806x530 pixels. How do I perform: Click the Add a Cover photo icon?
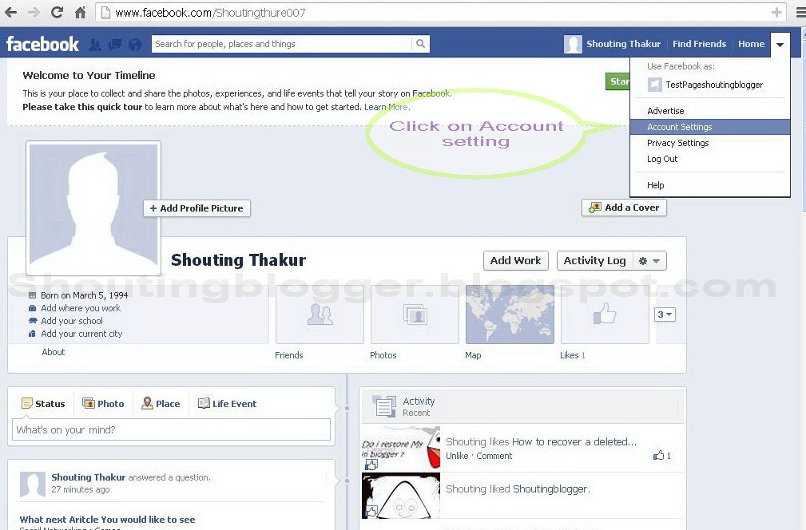(595, 208)
